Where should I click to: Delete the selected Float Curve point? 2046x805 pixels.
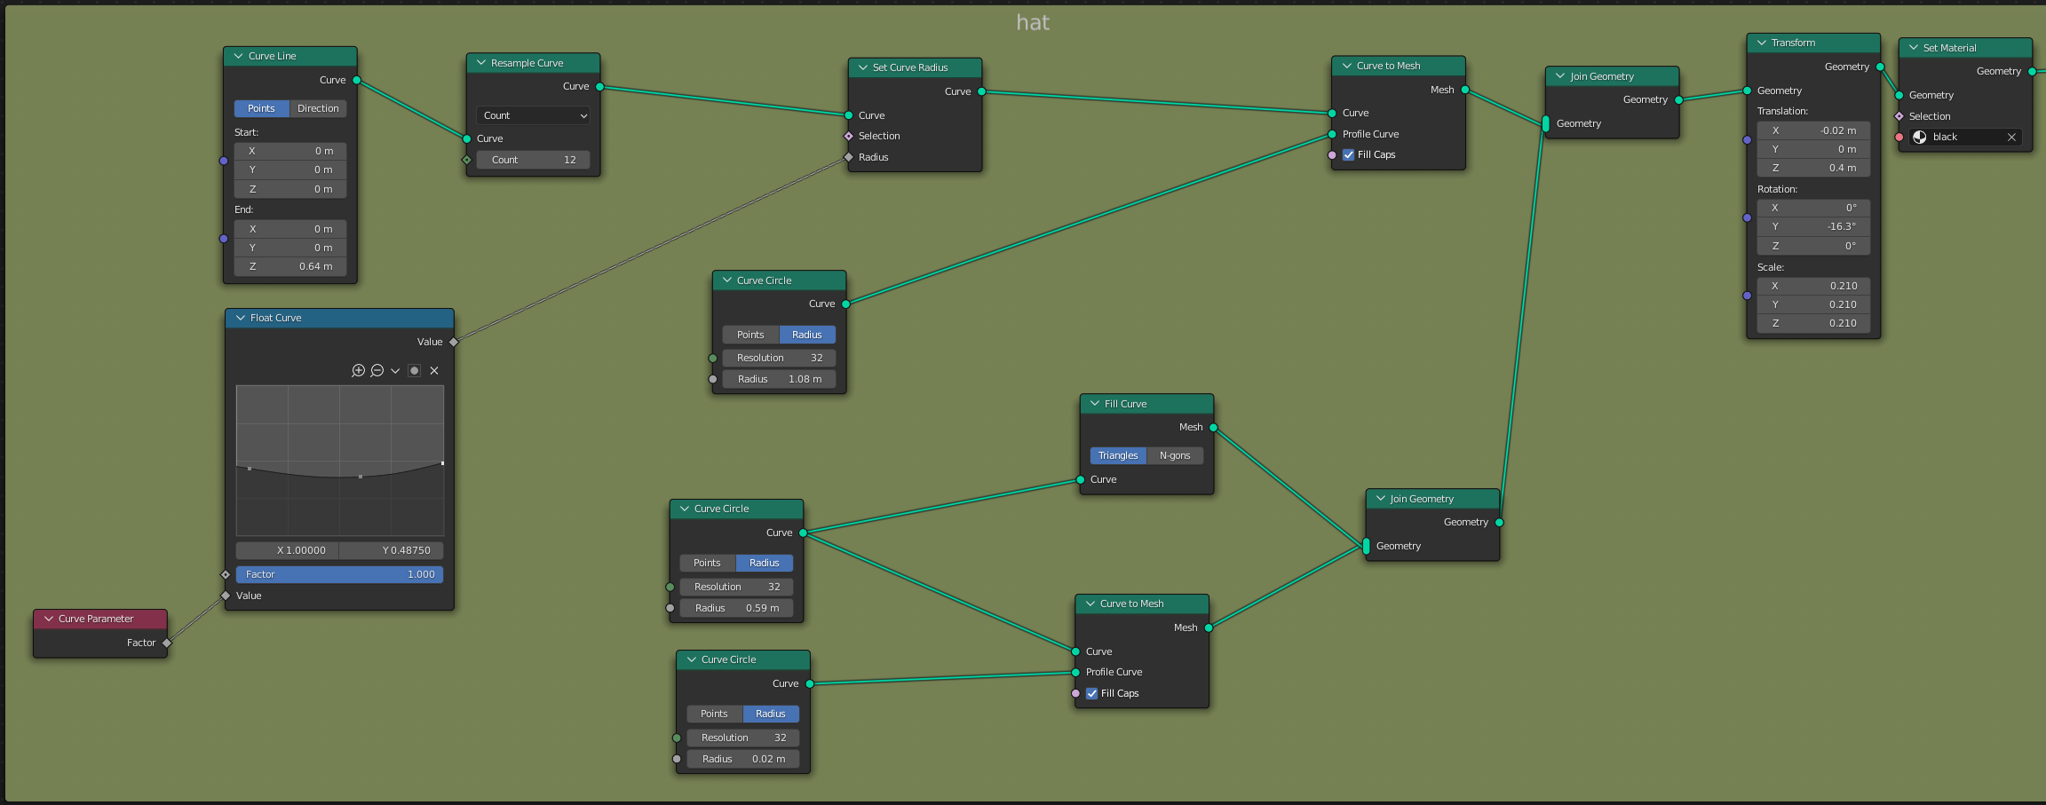coord(434,370)
